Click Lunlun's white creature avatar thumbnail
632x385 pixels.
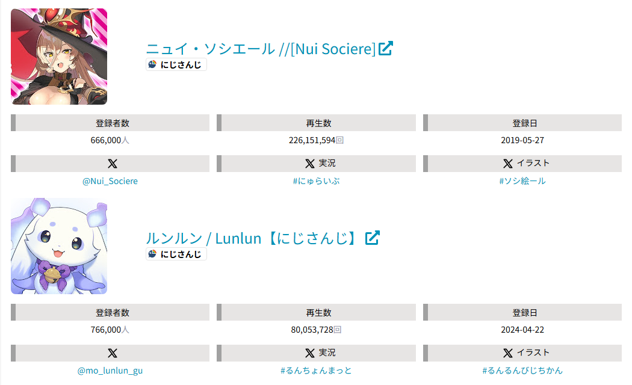(59, 246)
